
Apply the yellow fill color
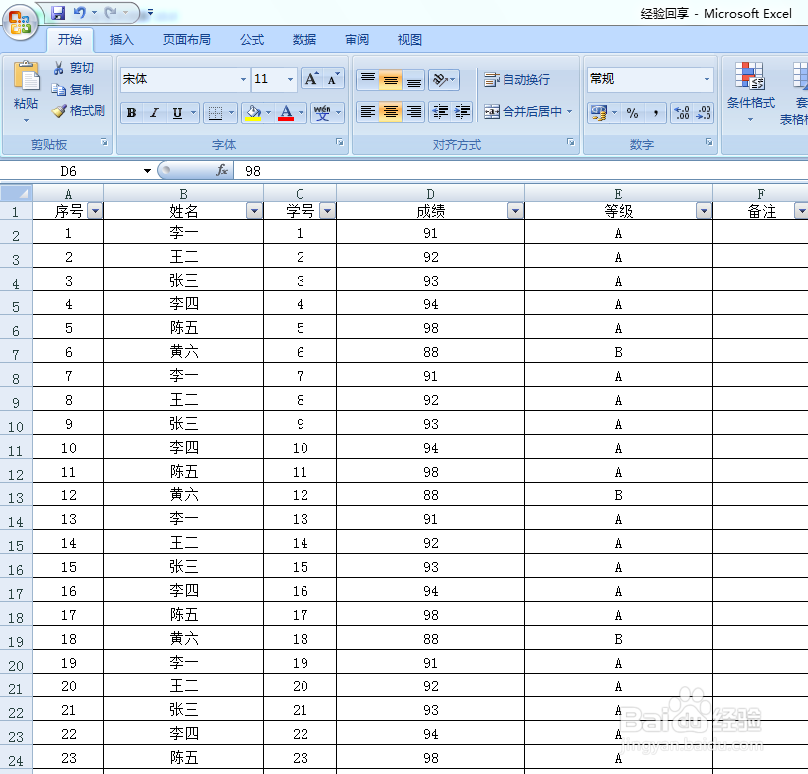(253, 113)
